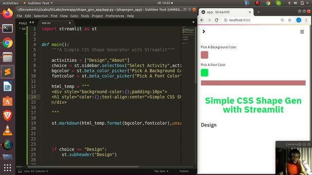Open Ubuntu Software from the dock
Viewport: 312px width, 175px height.
(8, 101)
